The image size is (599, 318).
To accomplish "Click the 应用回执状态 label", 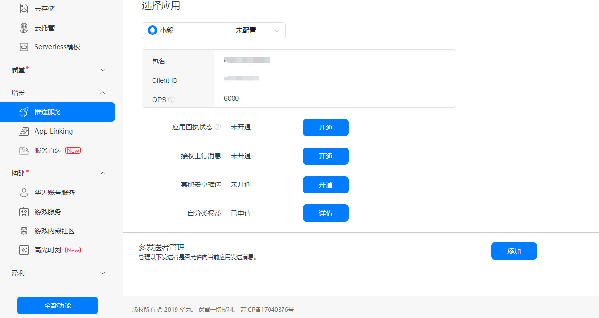I will coord(192,127).
